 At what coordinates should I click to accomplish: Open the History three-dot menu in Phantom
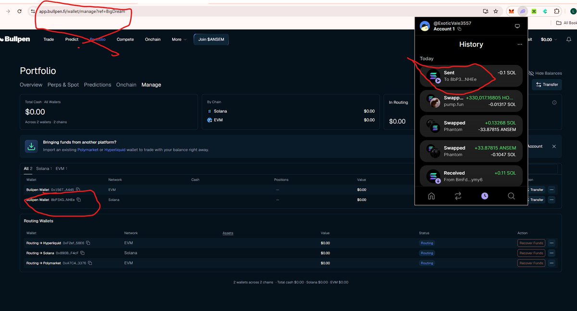pyautogui.click(x=519, y=44)
